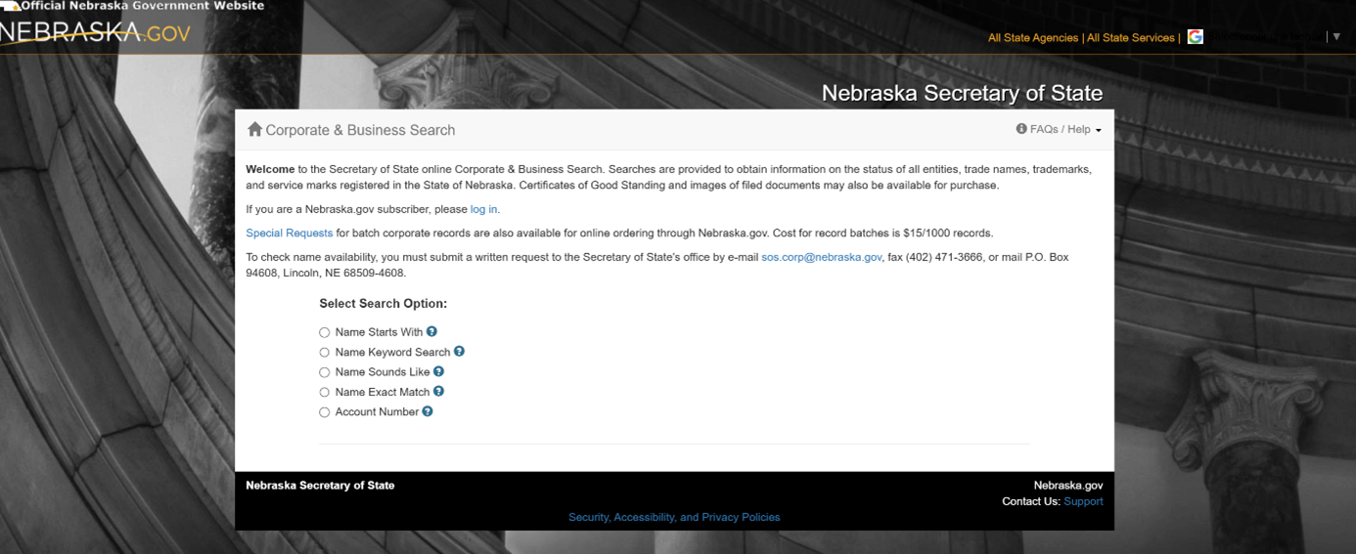Select Account Number radio button
Image resolution: width=1356 pixels, height=554 pixels.
[x=325, y=412]
